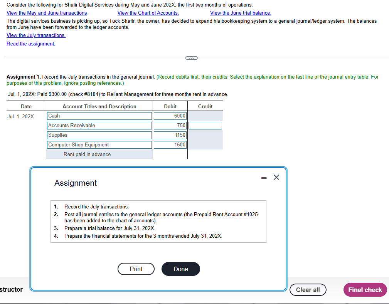Click the Date column header
389x304 pixels.
[26, 106]
